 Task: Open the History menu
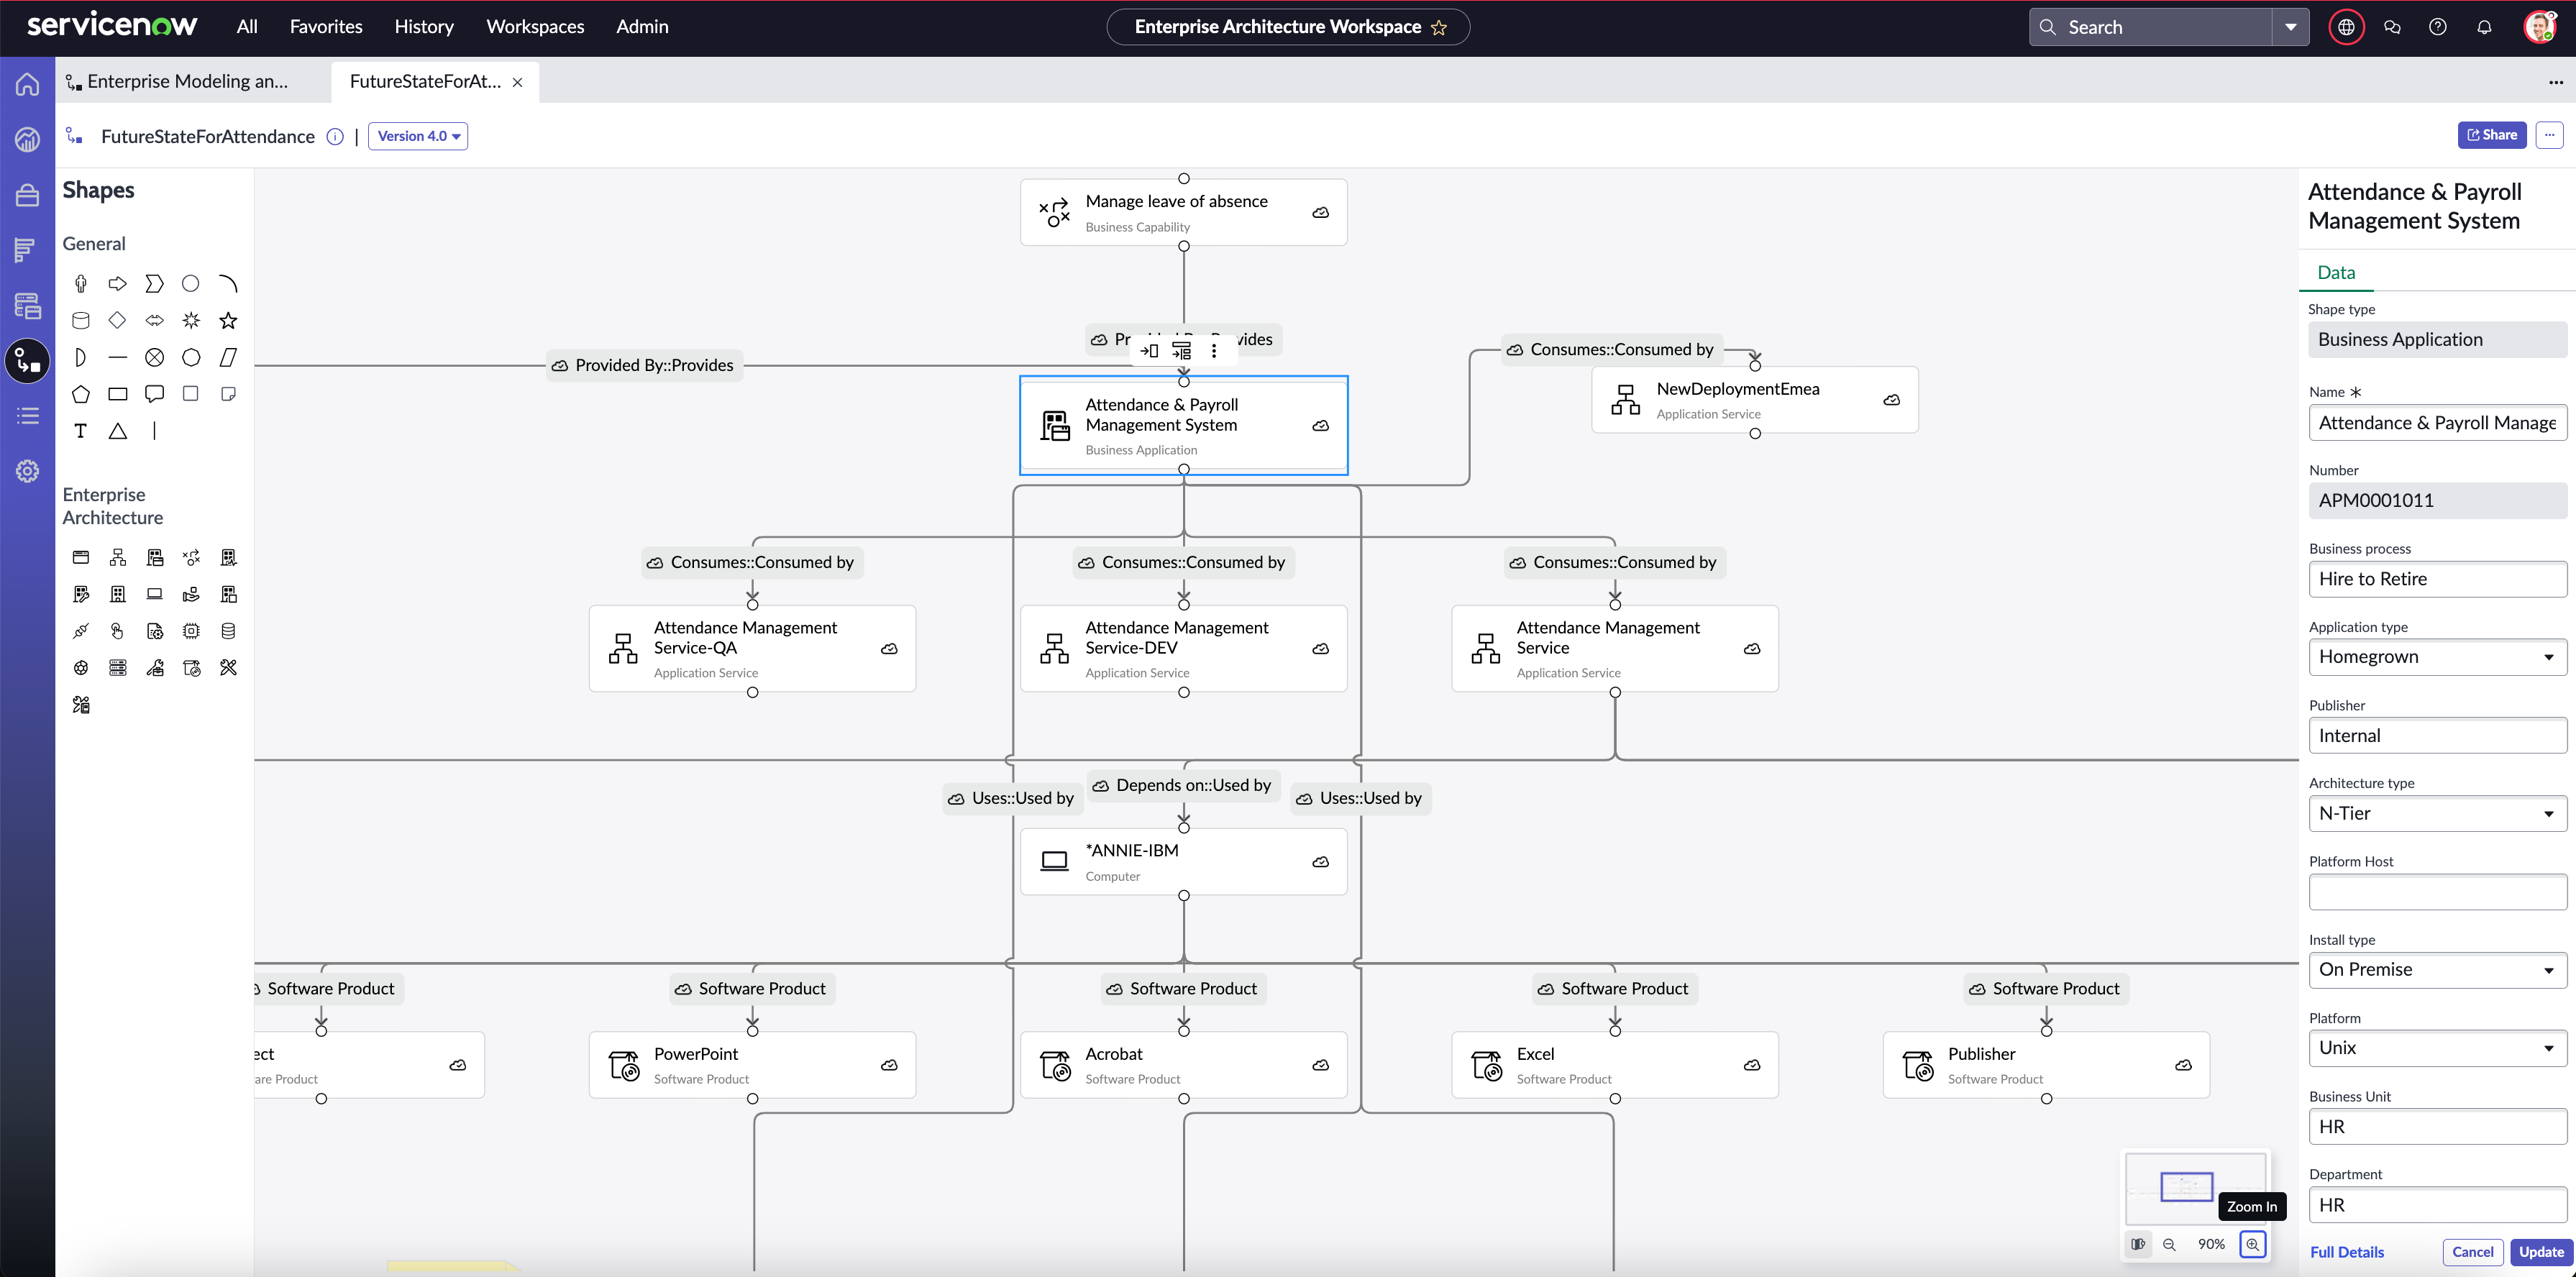click(x=424, y=27)
